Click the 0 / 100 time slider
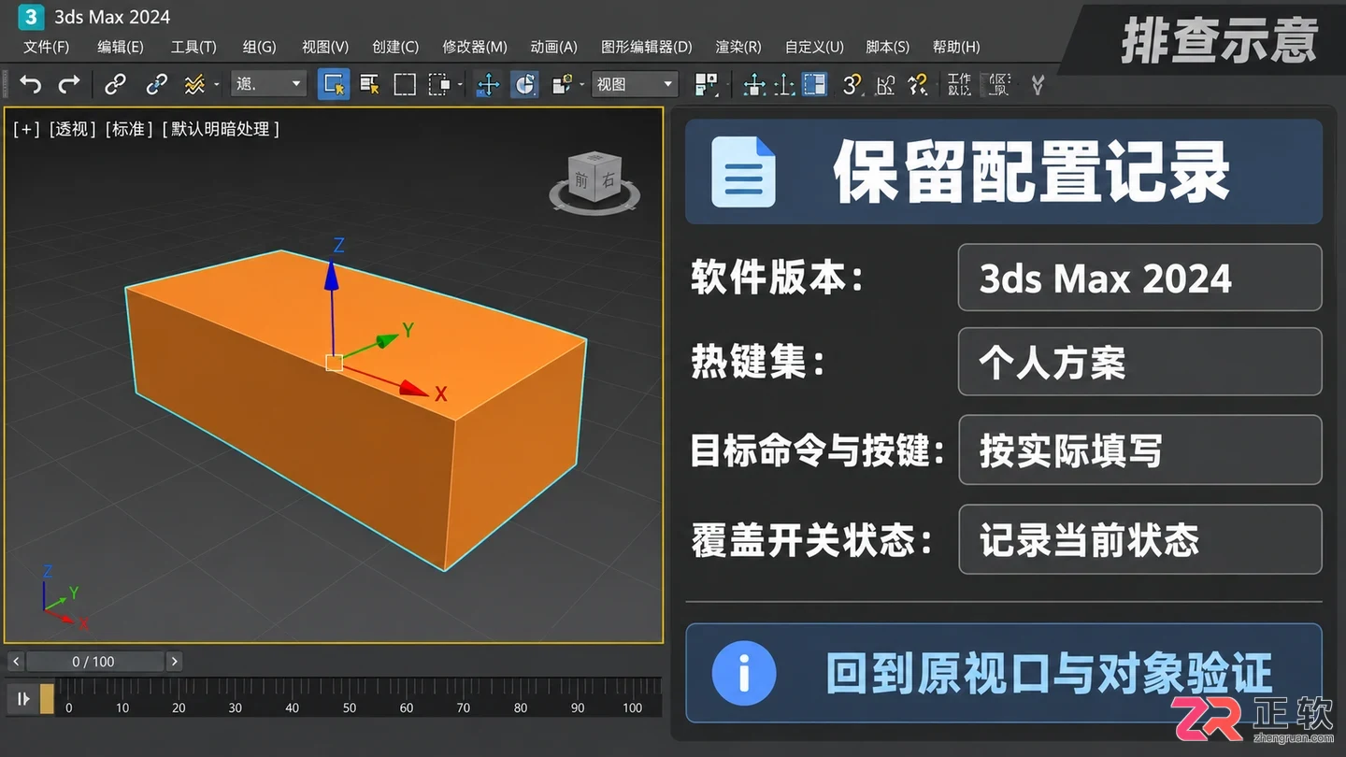 (94, 662)
